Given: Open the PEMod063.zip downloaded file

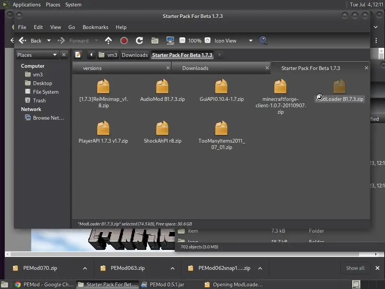Looking at the screenshot, I should [128, 268].
